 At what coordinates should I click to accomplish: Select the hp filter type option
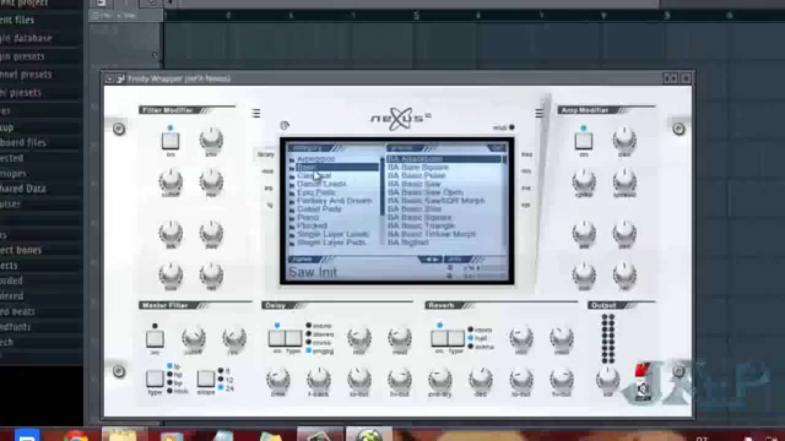pyautogui.click(x=174, y=374)
